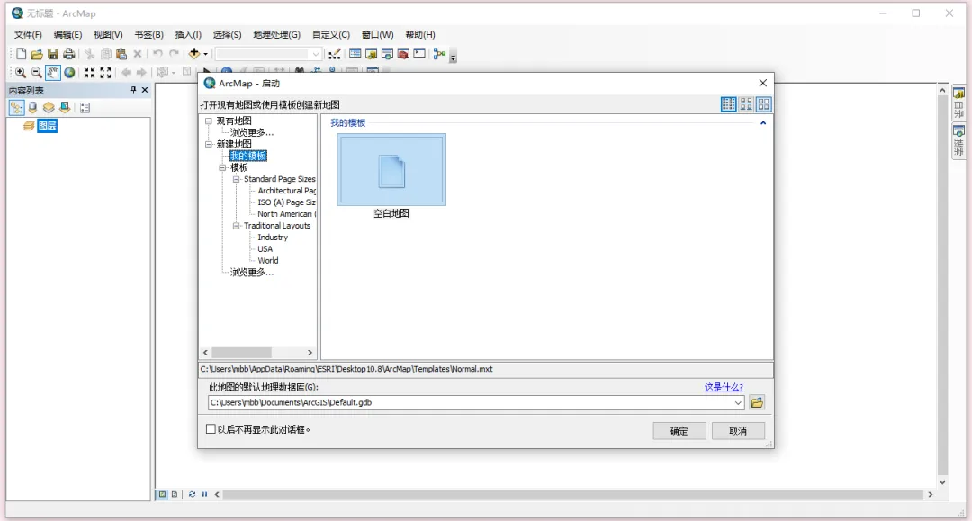Toggle List By Drawing Order in contents panel
The width and height of the screenshot is (972, 521).
[x=17, y=108]
